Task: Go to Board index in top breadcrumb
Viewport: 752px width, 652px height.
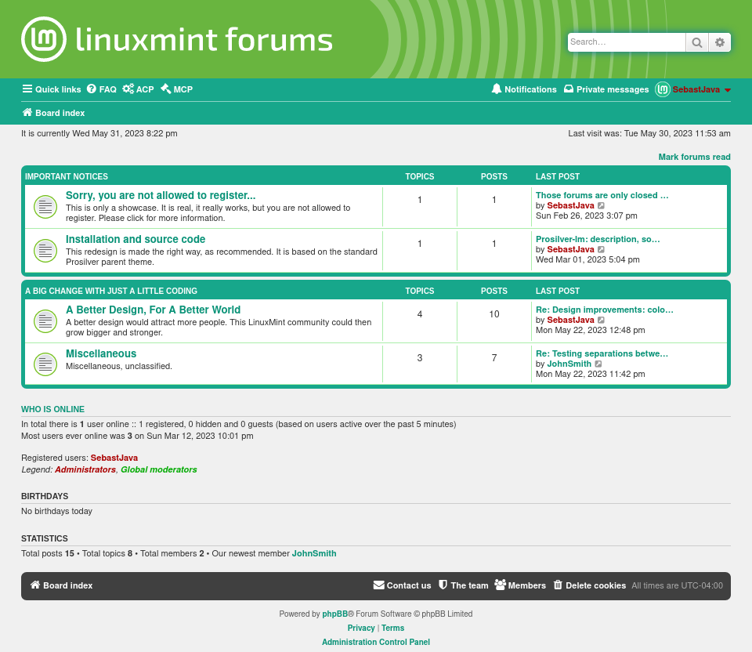Action: point(53,113)
